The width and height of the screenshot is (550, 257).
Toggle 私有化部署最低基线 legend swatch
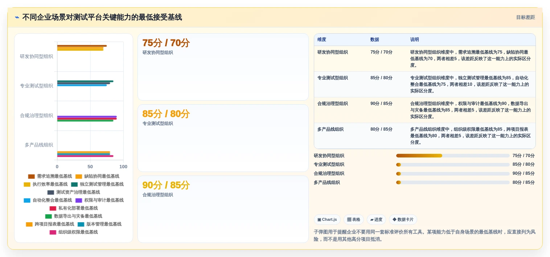point(53,208)
